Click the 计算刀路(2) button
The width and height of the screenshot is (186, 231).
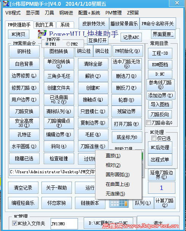[165, 203]
